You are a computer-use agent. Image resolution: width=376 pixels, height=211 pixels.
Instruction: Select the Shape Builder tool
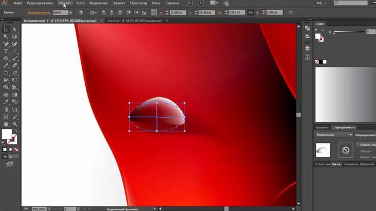(6, 87)
